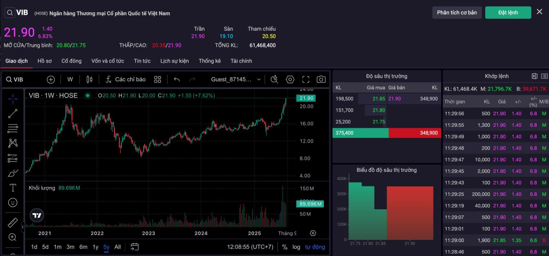
Task: Open the 'Tin tức' tab
Action: [x=142, y=61]
